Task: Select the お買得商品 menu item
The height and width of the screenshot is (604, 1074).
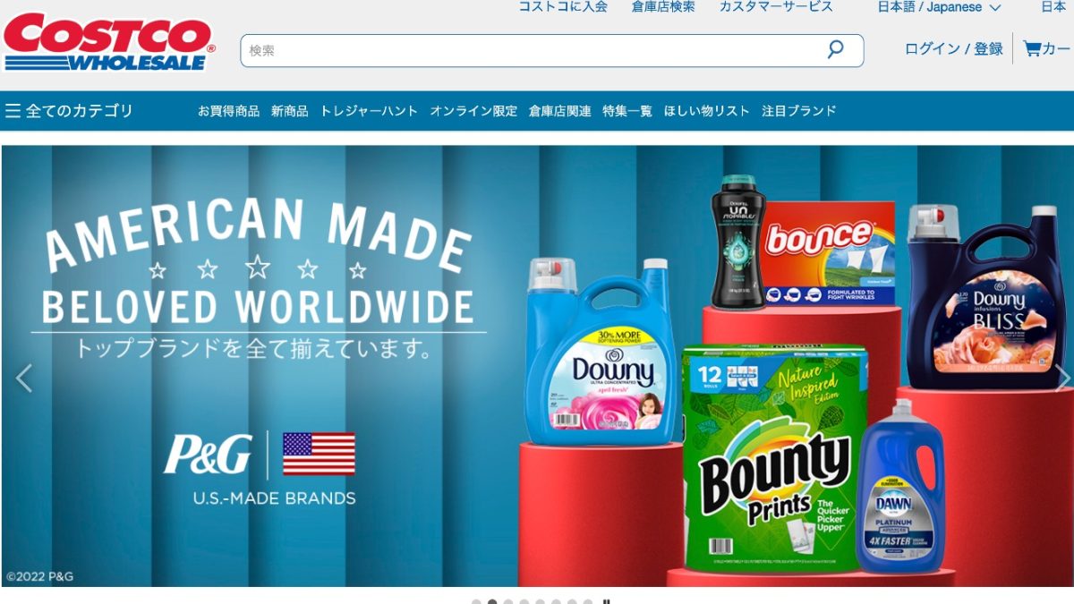Action: click(x=228, y=111)
